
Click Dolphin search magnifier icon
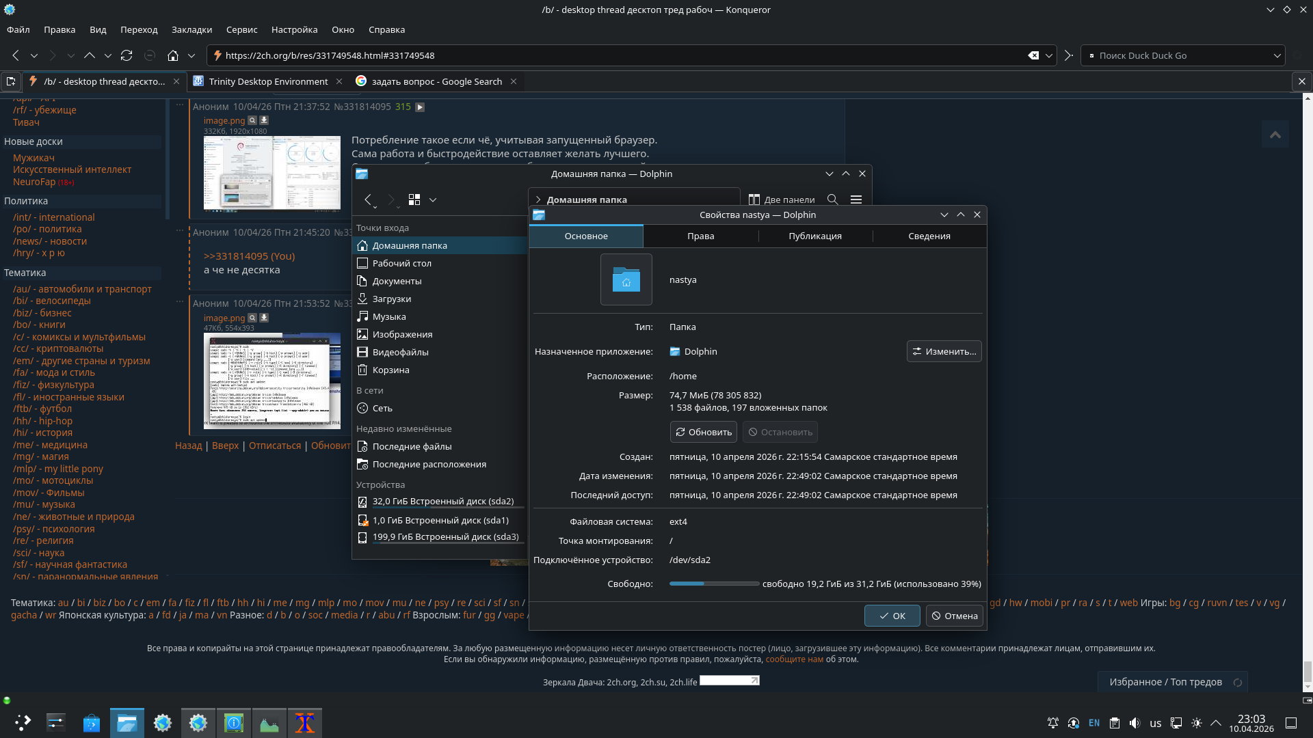point(832,200)
